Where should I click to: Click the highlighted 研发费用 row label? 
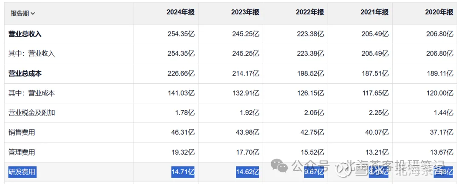click(x=22, y=172)
